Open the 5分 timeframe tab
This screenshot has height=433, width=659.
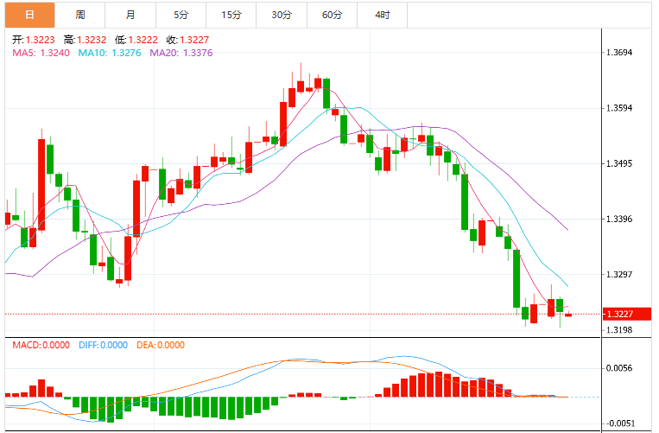[181, 16]
